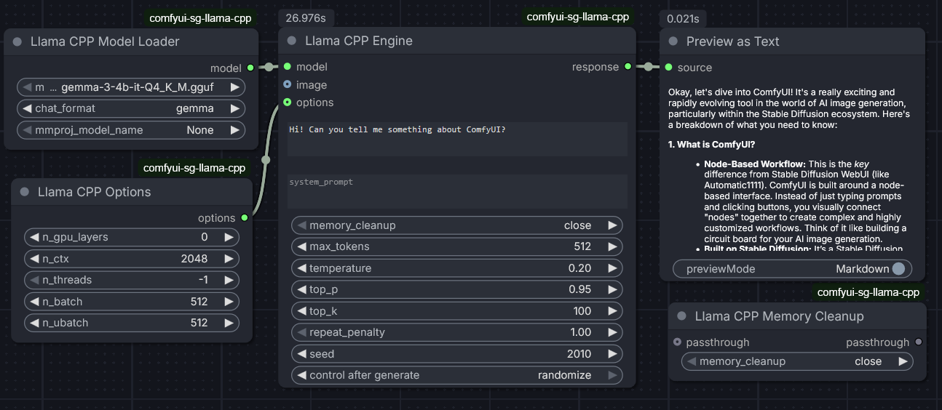
Task: Increase seed with right arrow
Action: coord(611,354)
